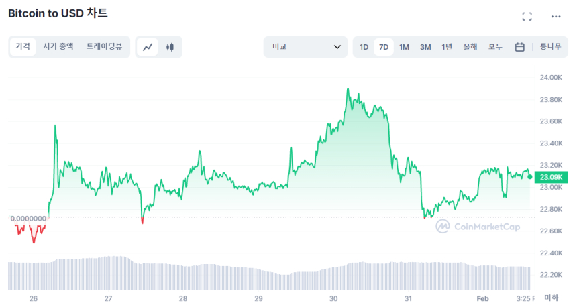
Task: Expand the 비교 dropdown
Action: 305,47
